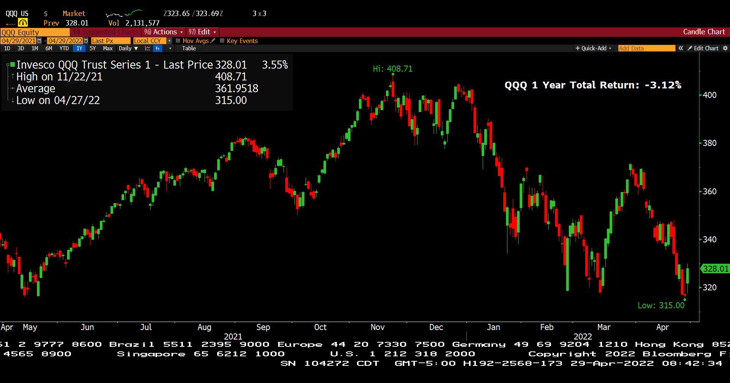Click the bid/ask quote 323.65 / 323.69

(x=193, y=14)
